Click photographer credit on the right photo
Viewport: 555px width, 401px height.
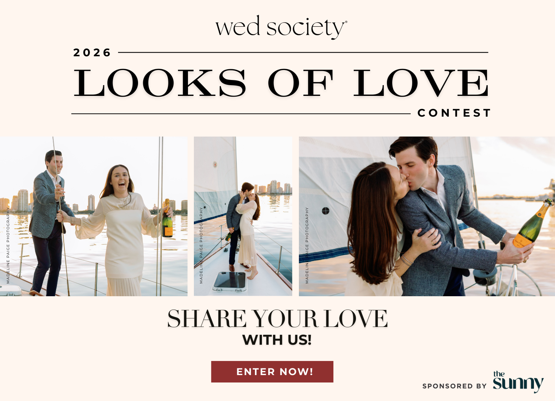click(307, 245)
